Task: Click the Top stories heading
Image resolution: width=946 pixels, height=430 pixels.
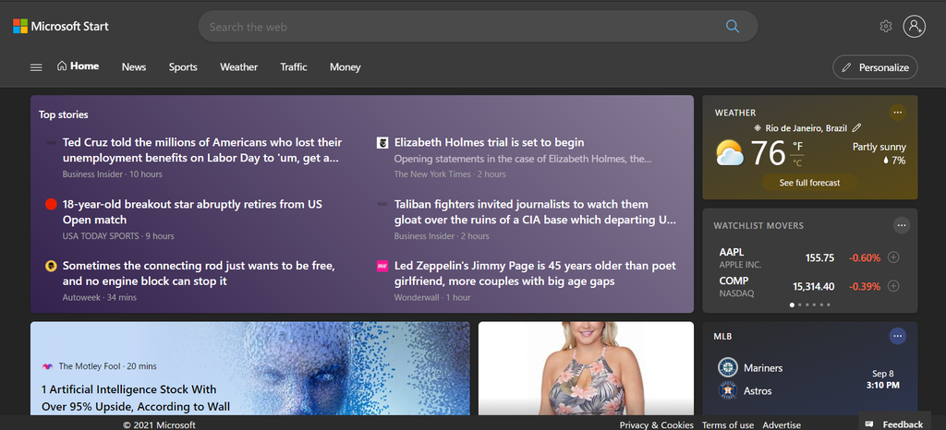Action: click(64, 114)
